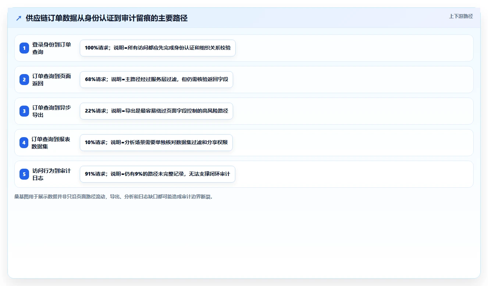This screenshot has height=286, width=488.
Task: Click the 100%请求 description box
Action: point(158,48)
